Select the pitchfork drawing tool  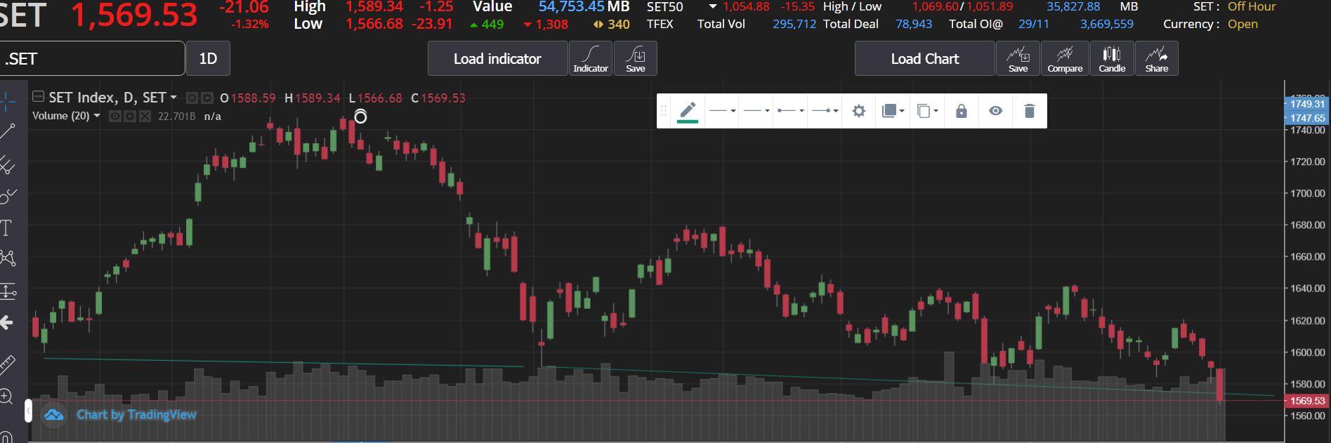click(7, 164)
